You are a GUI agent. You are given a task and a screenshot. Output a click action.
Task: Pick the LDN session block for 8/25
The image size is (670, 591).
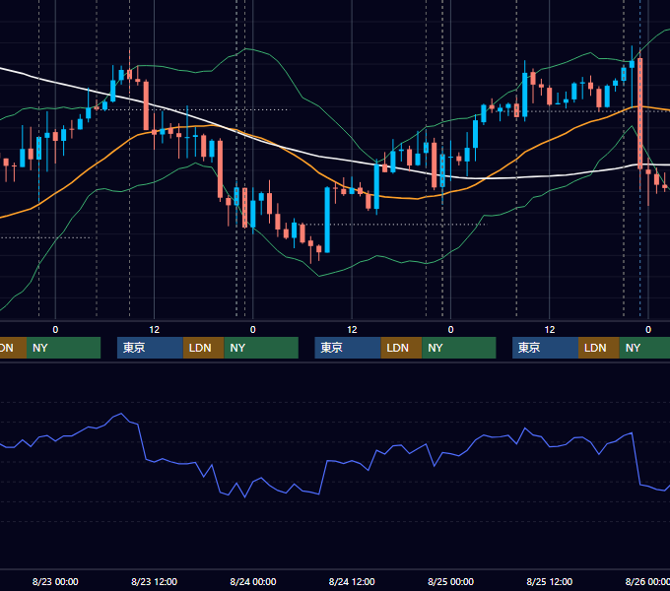(x=599, y=348)
